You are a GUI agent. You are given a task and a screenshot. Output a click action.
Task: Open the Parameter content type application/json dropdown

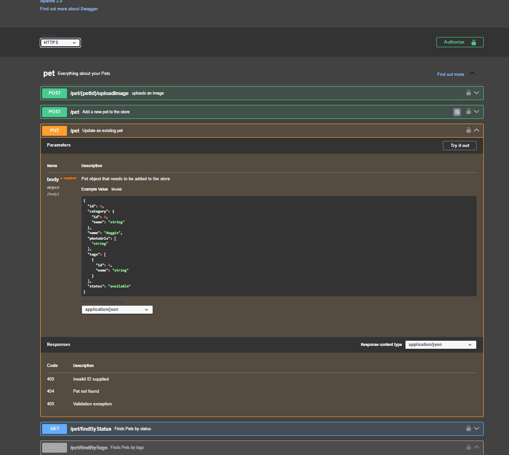[117, 309]
